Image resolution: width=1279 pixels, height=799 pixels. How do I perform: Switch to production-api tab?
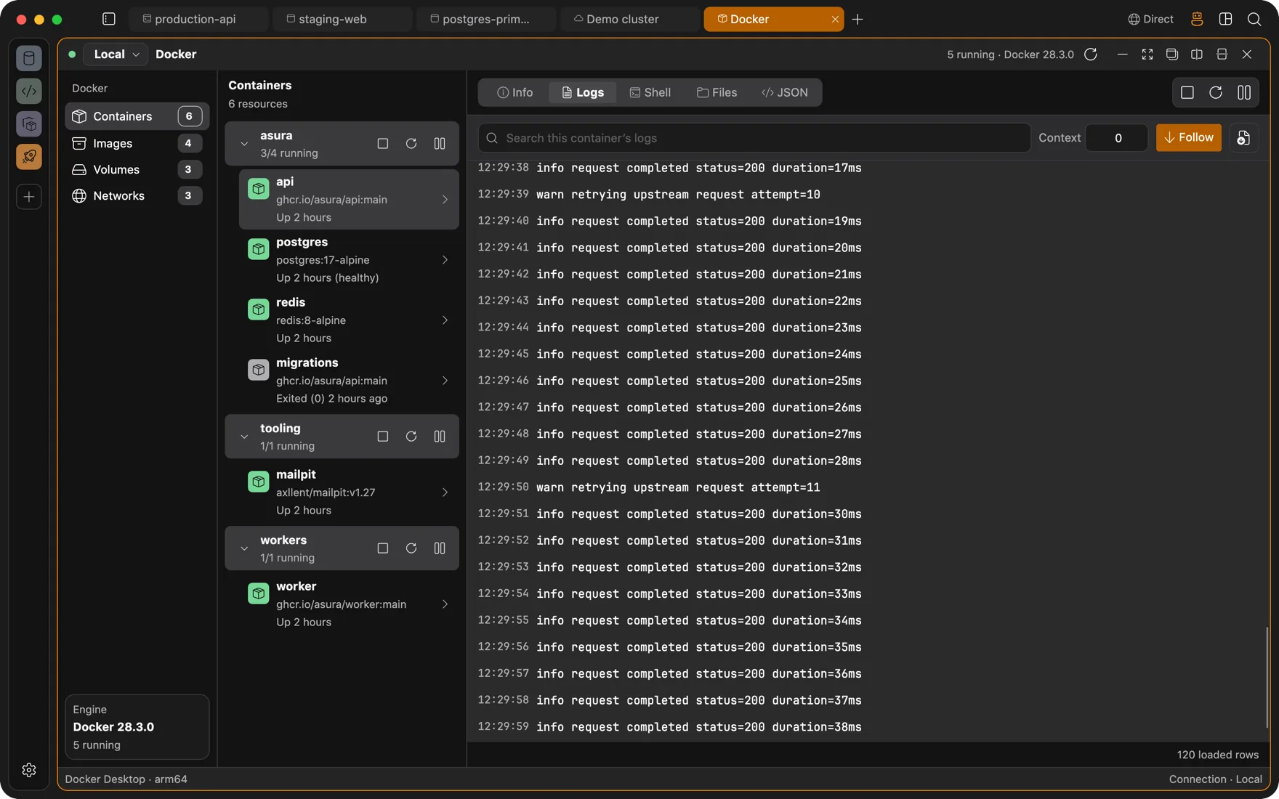coord(198,19)
